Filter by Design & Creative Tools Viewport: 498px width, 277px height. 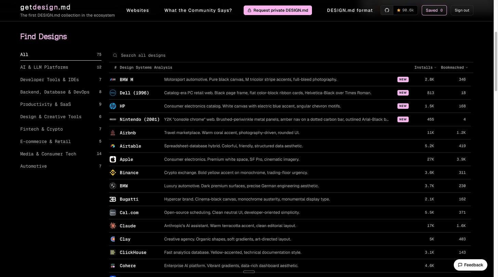61,116
